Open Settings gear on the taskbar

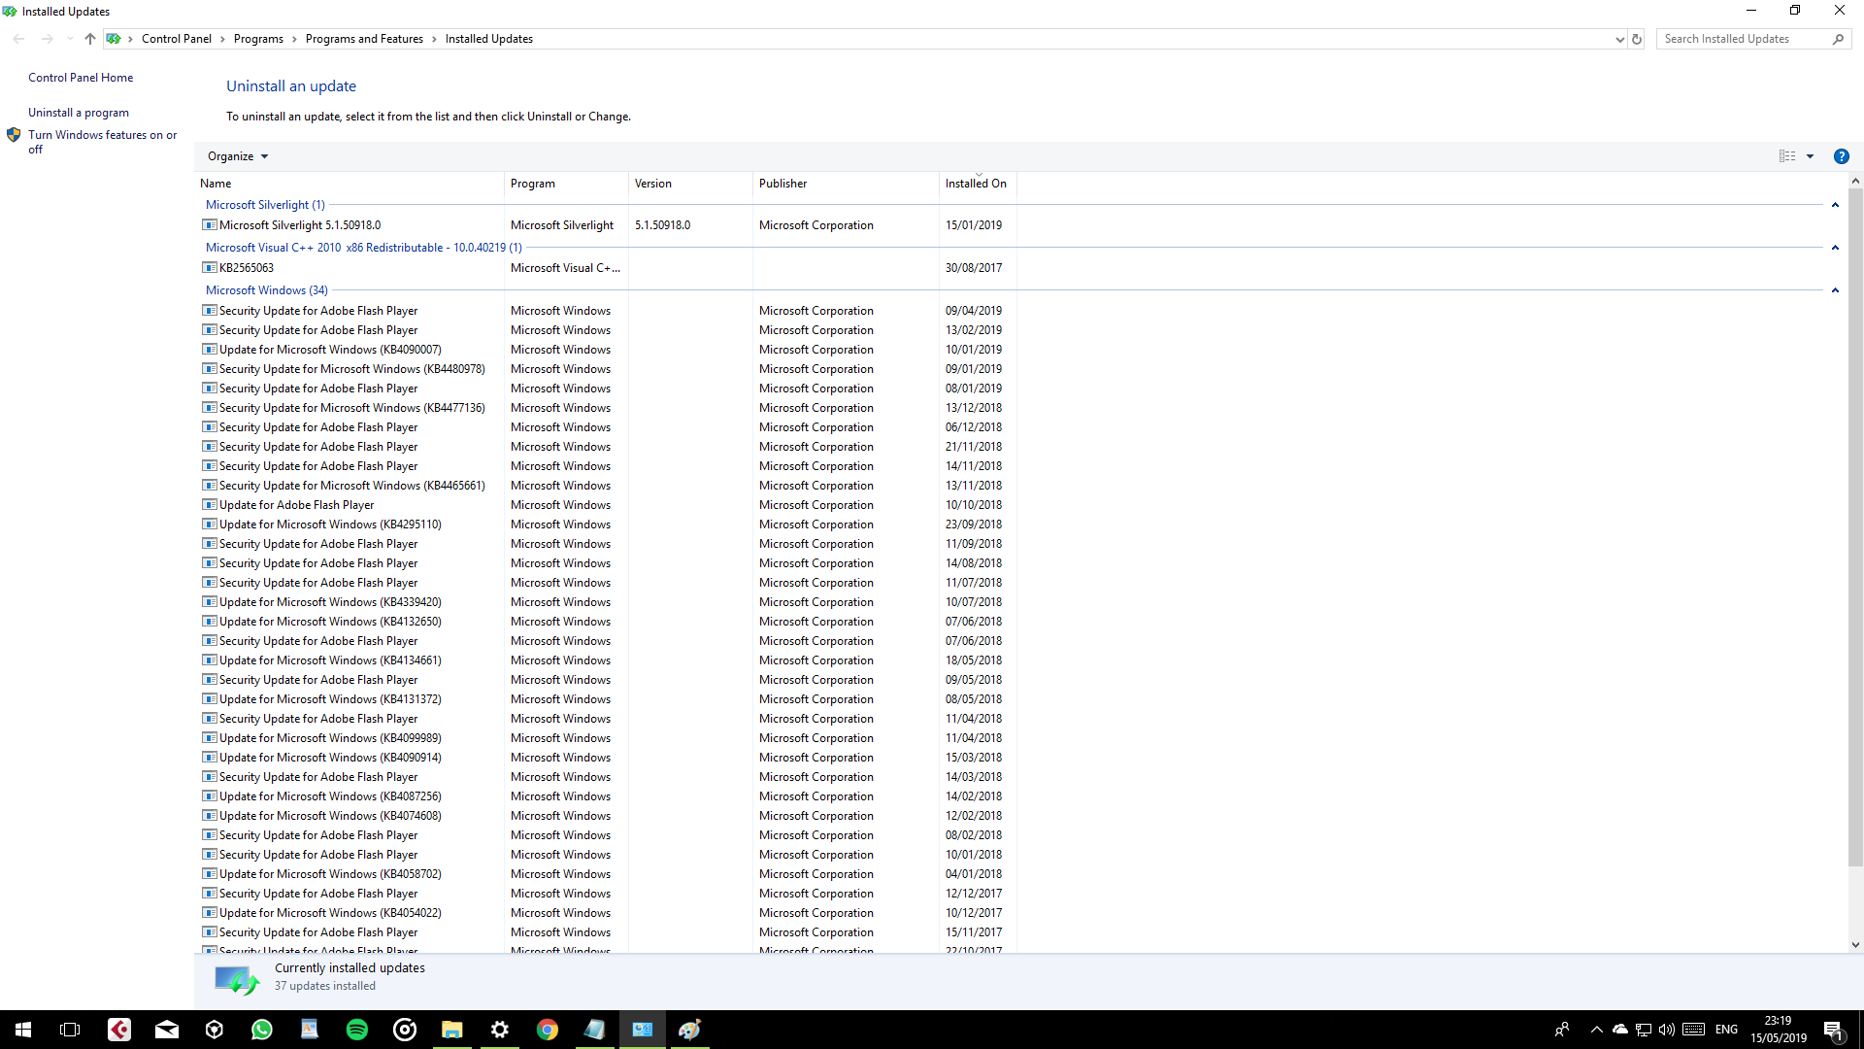pyautogui.click(x=500, y=1030)
